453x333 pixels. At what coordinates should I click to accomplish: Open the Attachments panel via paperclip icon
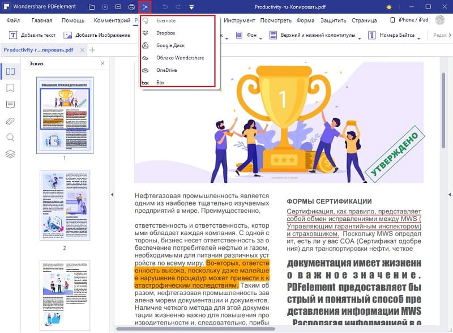pos(10,120)
